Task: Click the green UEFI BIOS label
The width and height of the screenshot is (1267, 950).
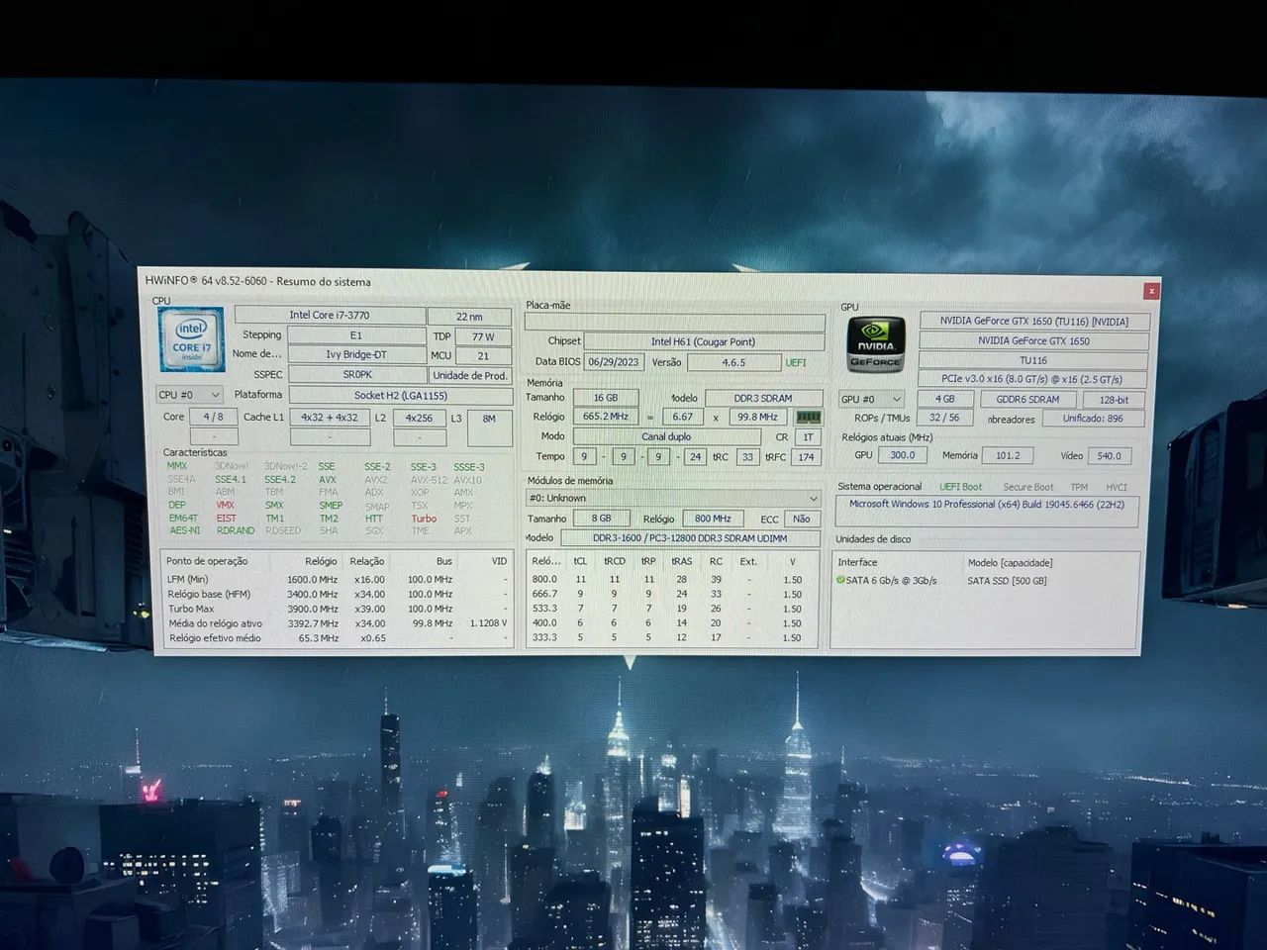Action: click(796, 363)
